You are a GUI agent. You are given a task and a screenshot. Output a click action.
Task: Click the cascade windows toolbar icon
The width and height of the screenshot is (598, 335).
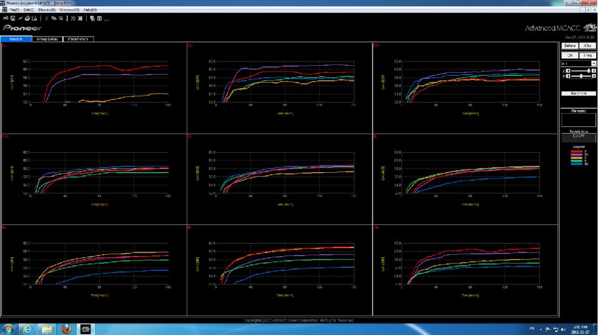pyautogui.click(x=92, y=19)
